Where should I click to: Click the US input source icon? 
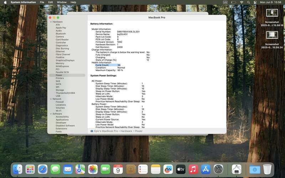pyautogui.click(x=225, y=2)
